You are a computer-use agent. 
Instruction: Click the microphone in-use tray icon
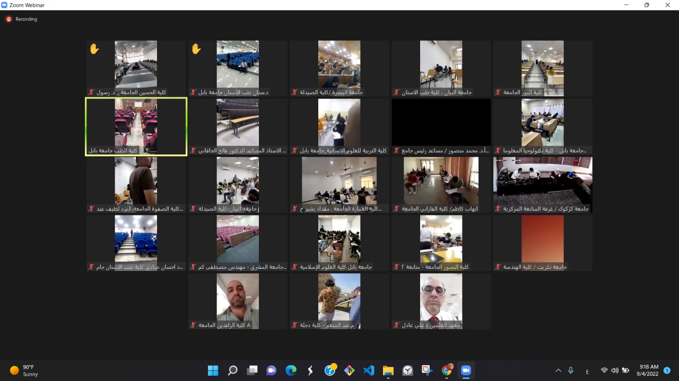pos(571,370)
